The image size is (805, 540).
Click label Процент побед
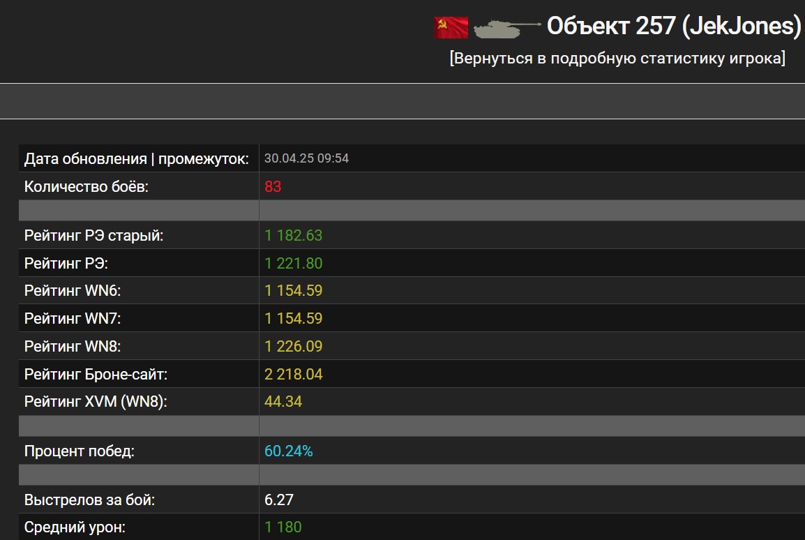[79, 451]
